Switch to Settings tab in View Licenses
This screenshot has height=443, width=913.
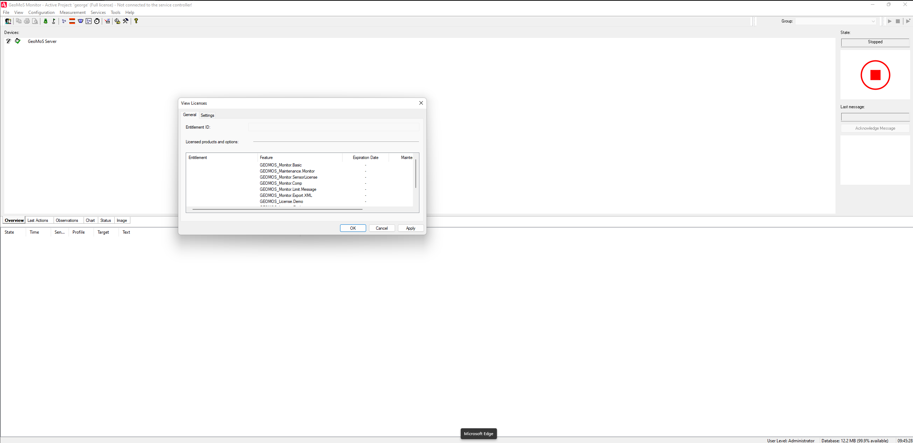(x=207, y=115)
